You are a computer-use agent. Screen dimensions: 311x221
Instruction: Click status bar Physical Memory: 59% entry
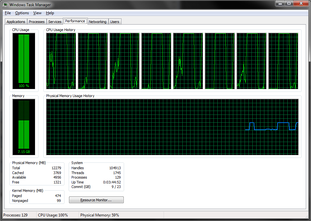click(x=99, y=215)
